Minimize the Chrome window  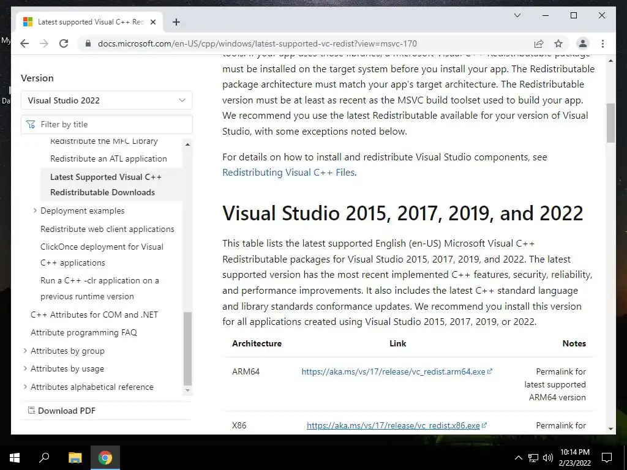point(545,15)
